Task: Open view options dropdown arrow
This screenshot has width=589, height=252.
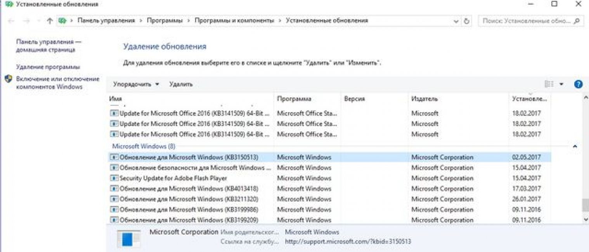Action: coord(561,84)
